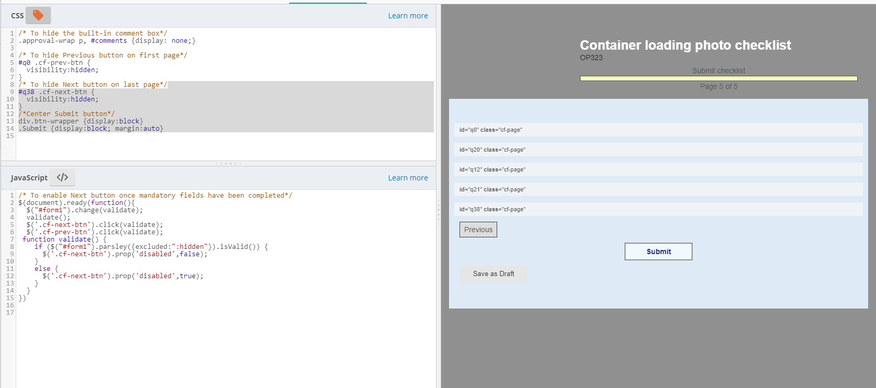Click empty line 15 in the CSS editor

pos(105,136)
